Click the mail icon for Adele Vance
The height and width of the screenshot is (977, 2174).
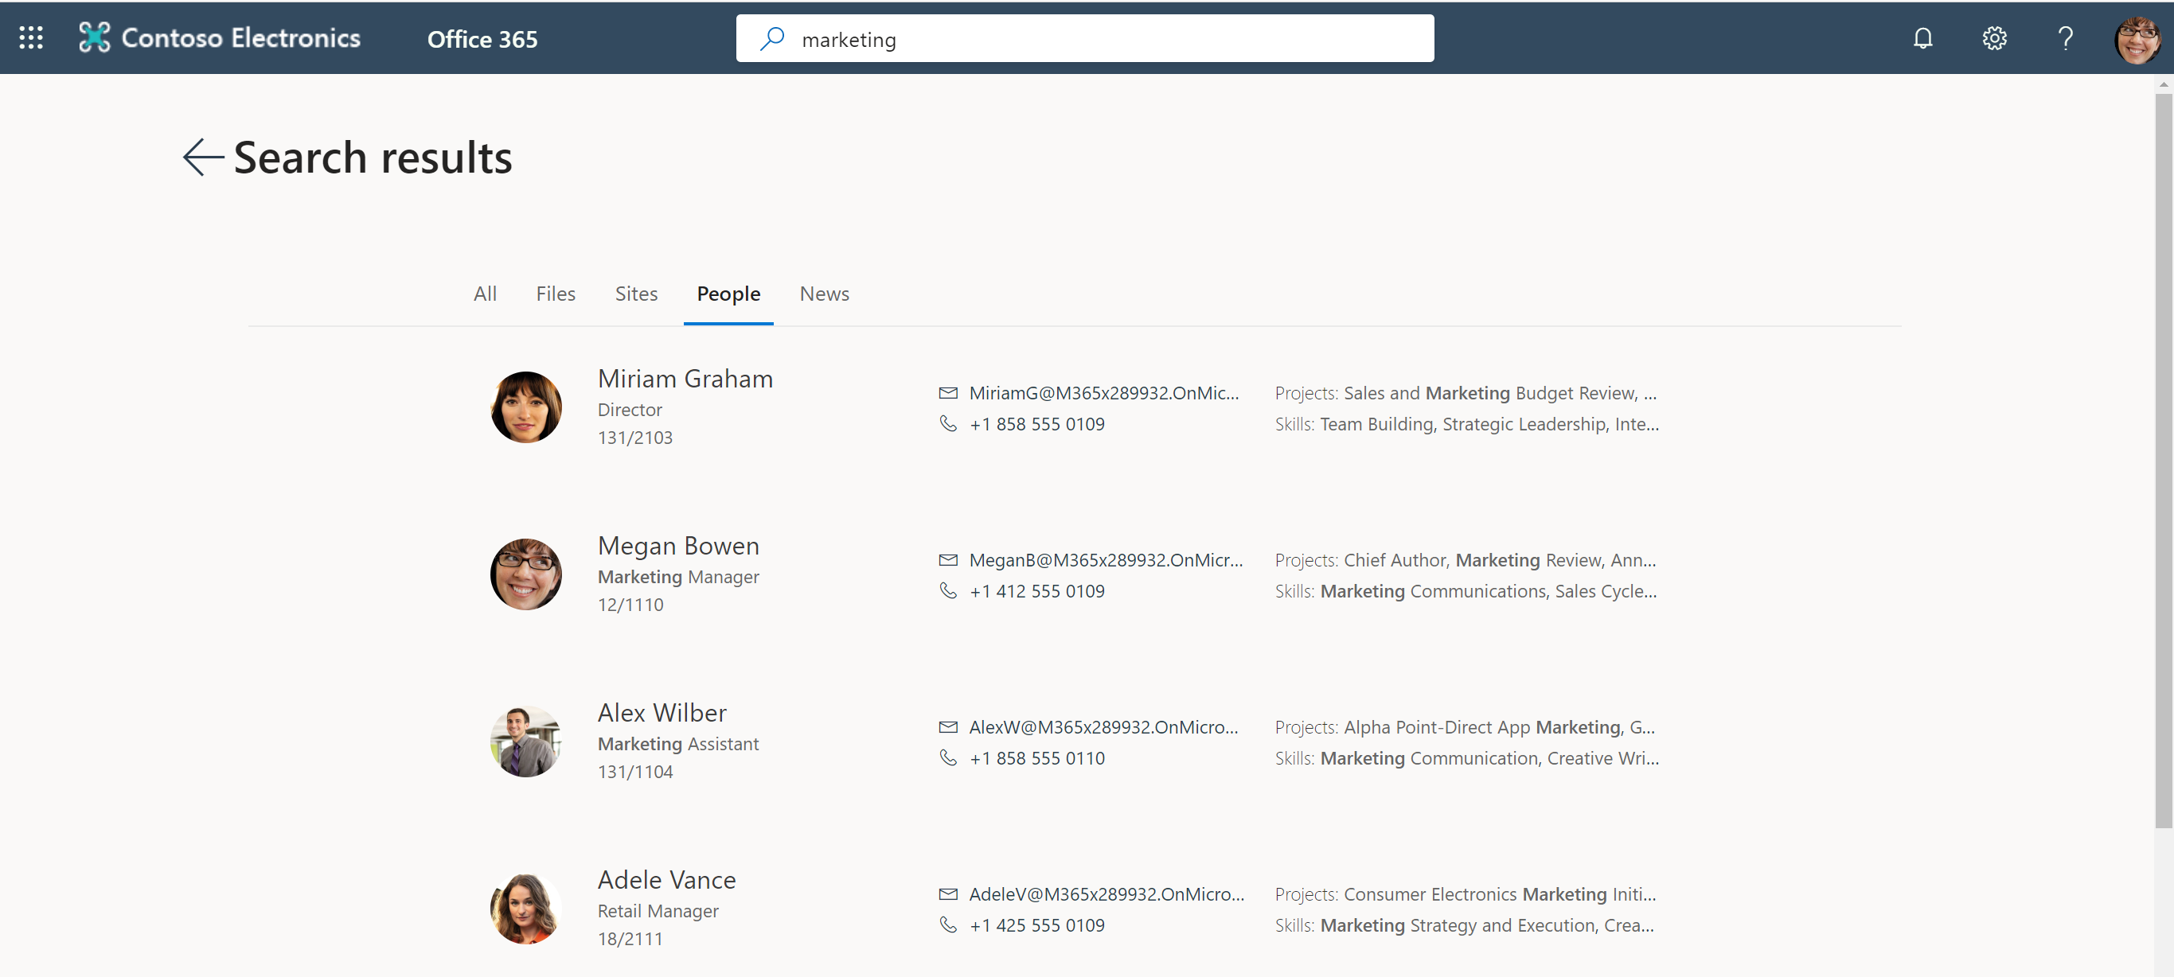(x=948, y=894)
